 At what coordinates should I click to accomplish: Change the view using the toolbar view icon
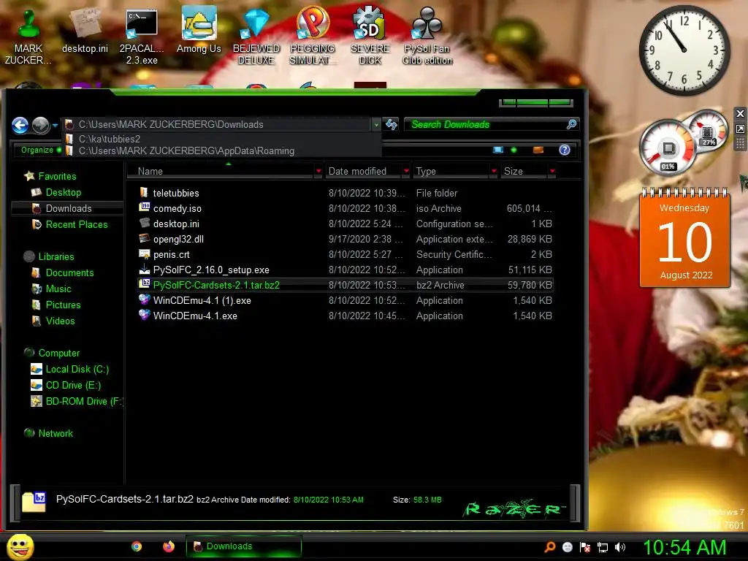(498, 150)
